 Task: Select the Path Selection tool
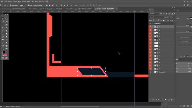pos(7,43)
